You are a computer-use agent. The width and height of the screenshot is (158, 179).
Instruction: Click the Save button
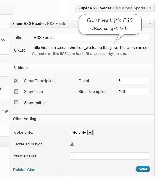(143, 169)
